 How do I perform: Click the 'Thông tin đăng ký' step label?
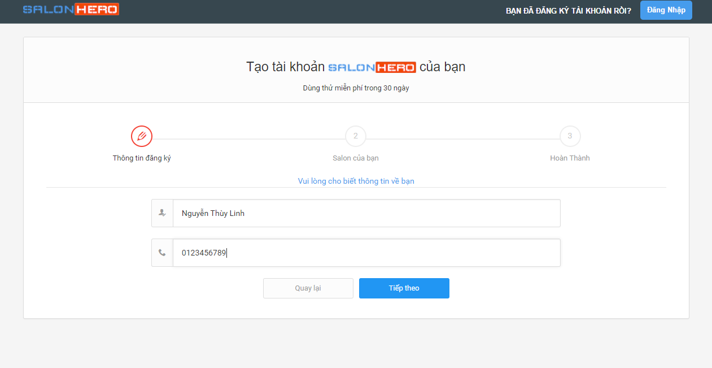click(142, 158)
